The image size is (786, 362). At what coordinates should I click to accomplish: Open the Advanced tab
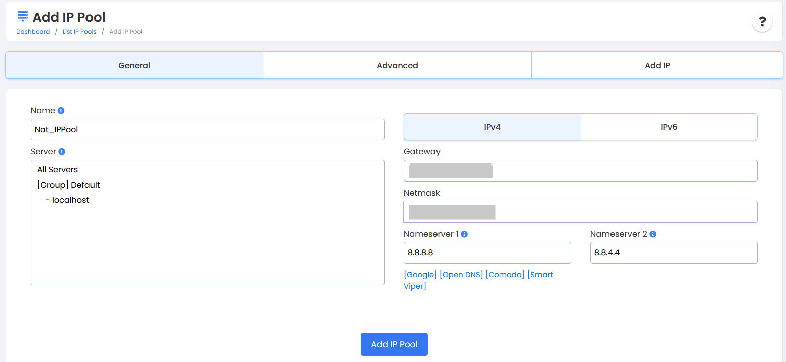pyautogui.click(x=397, y=65)
